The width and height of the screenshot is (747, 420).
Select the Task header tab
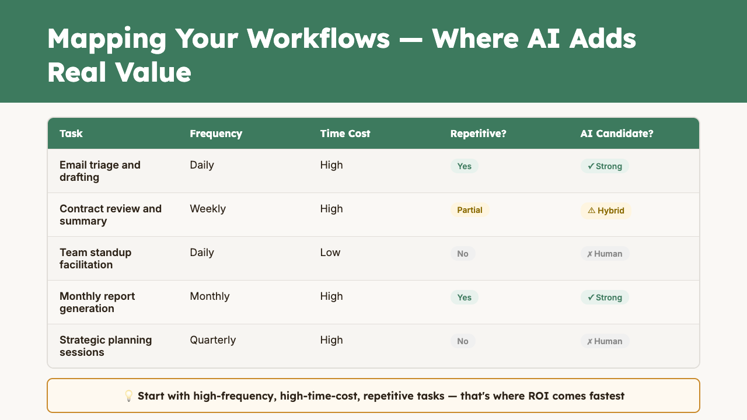coord(71,134)
